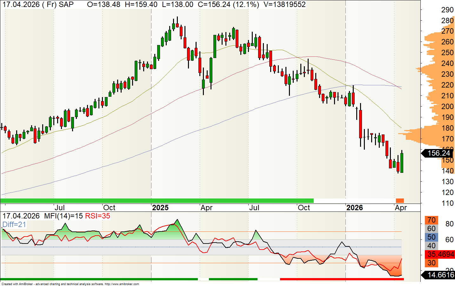Click the 156.24 current price label
The image size is (455, 286).
tap(438, 153)
